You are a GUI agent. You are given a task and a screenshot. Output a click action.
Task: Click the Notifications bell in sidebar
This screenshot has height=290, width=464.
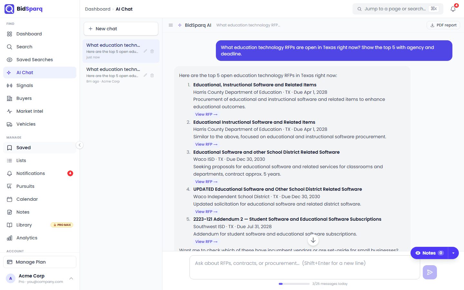[10, 173]
